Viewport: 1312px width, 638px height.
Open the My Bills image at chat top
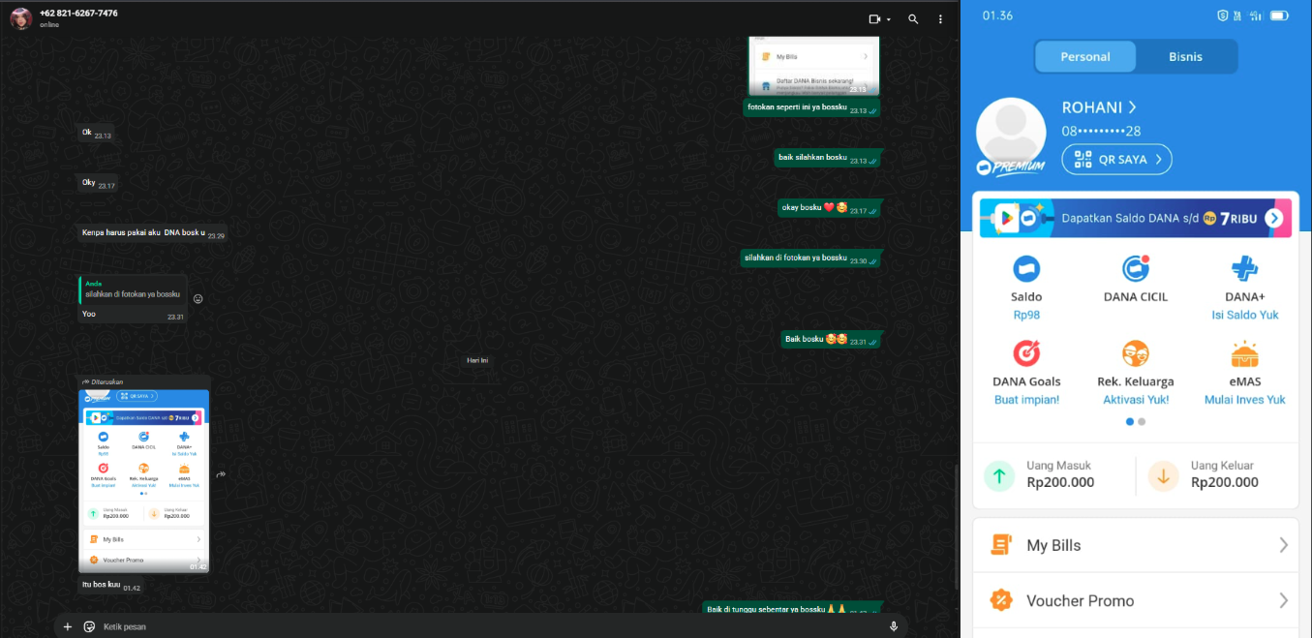click(814, 65)
